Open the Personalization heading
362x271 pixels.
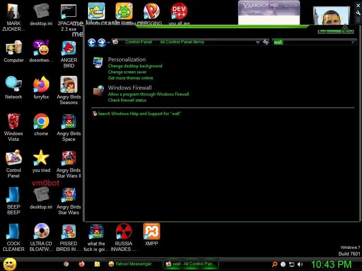[127, 59]
